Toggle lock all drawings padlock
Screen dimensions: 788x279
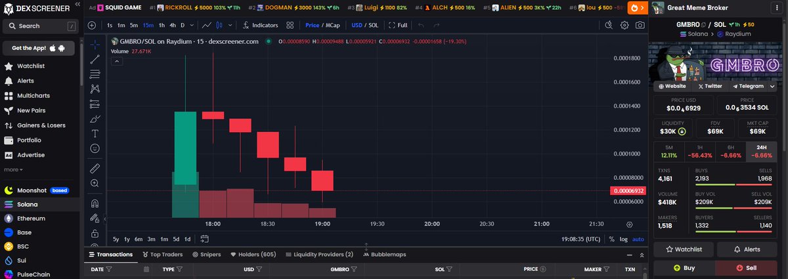[95, 233]
